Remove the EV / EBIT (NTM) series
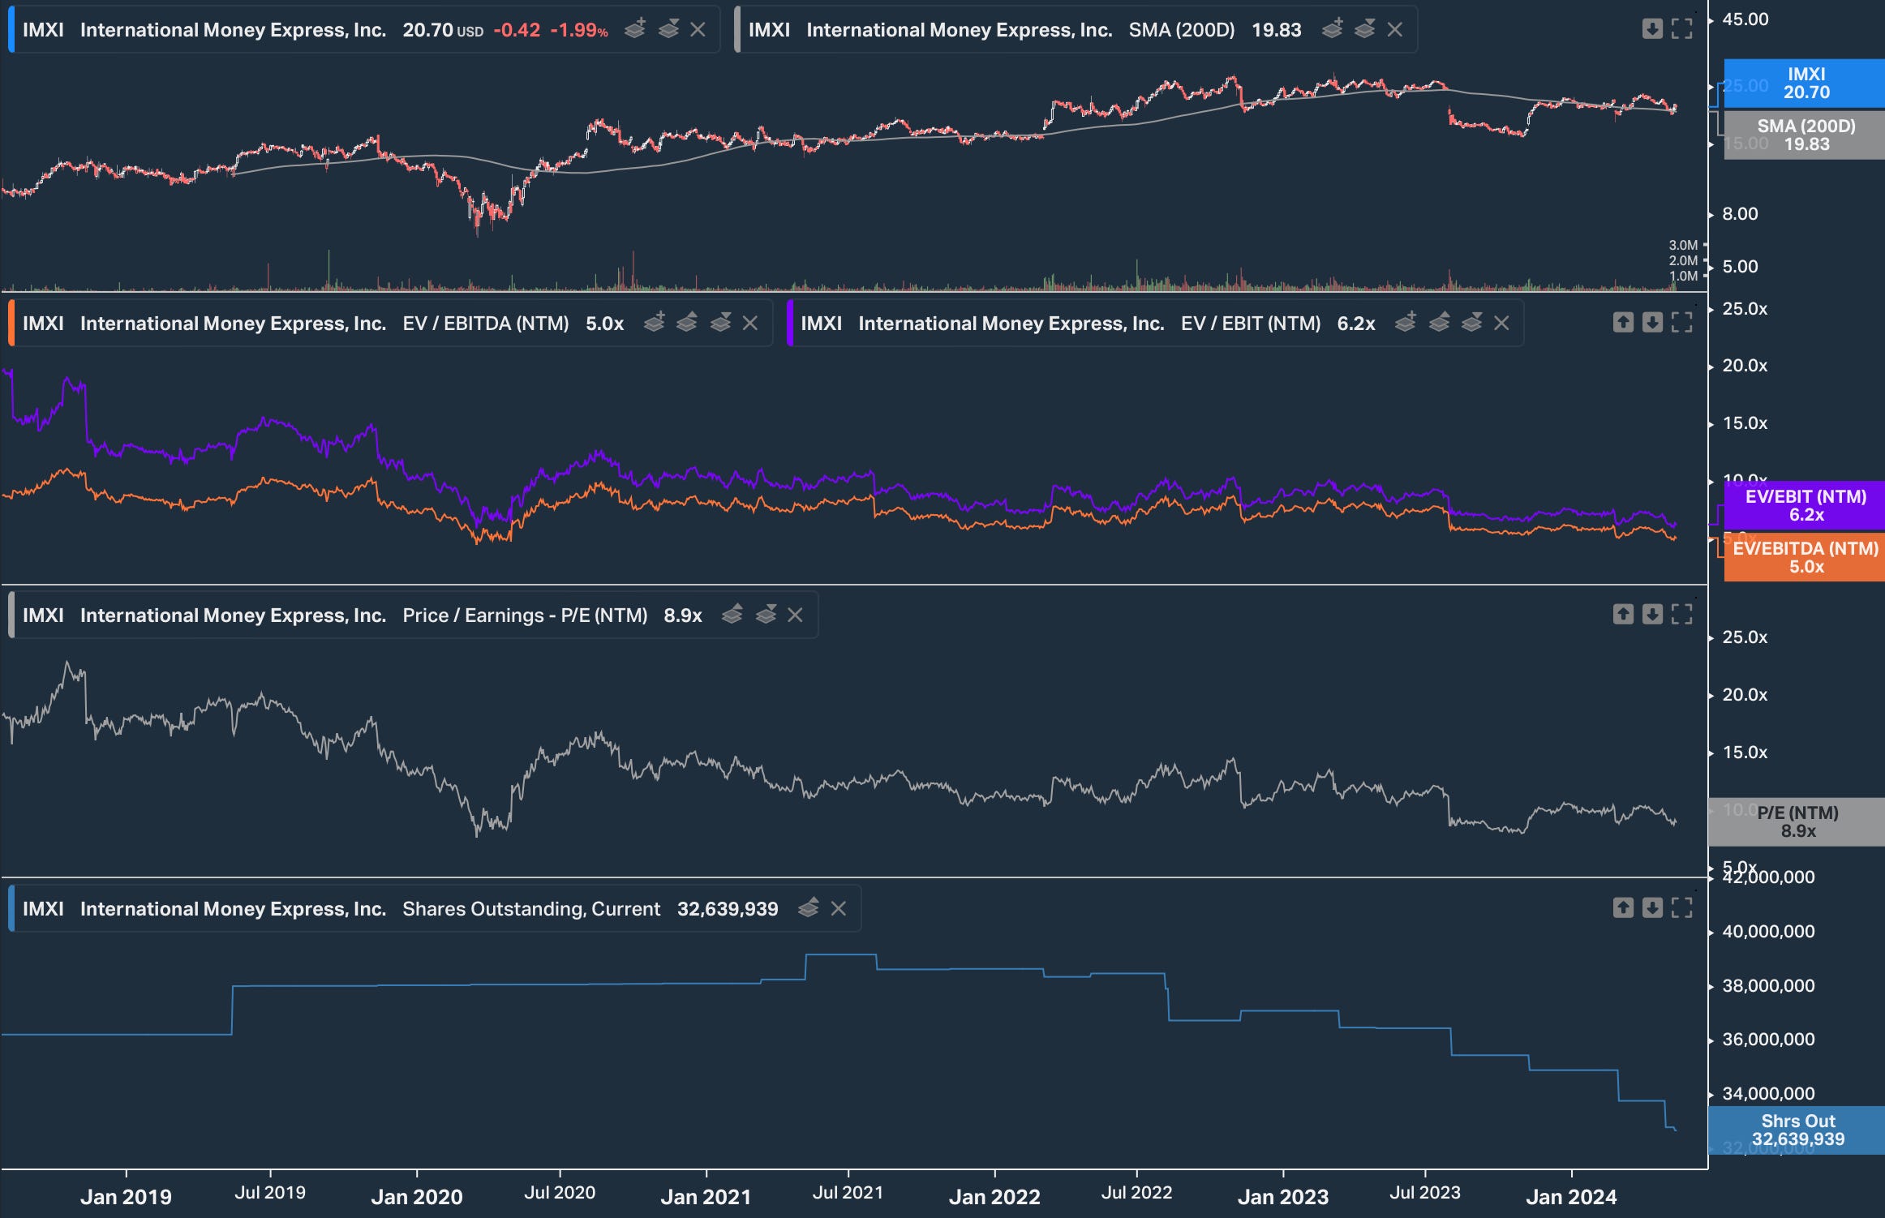 click(x=1501, y=324)
